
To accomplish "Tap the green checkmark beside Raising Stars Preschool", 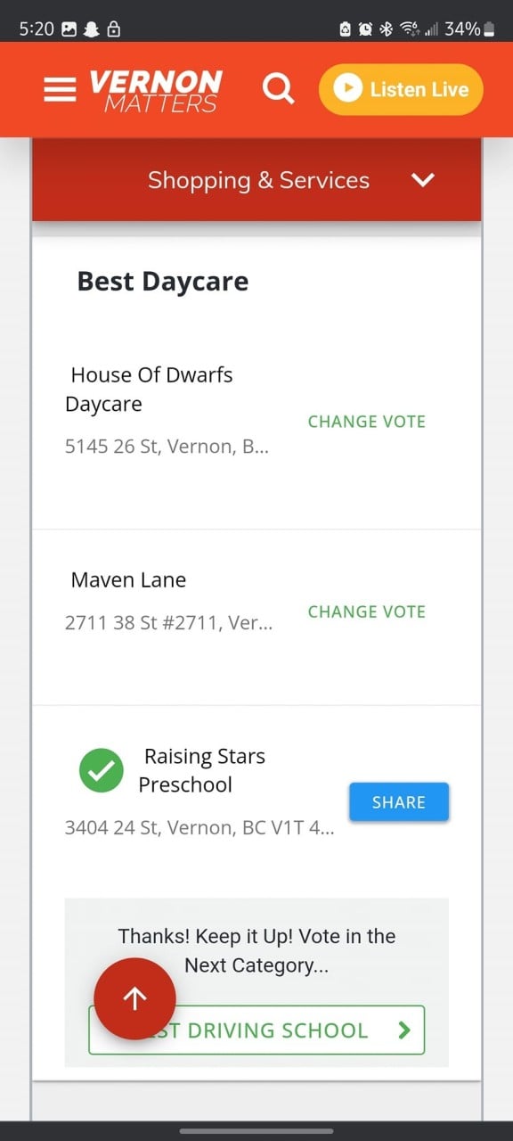I will coord(102,770).
